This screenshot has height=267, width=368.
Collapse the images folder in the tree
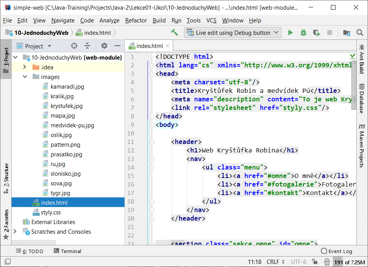point(24,77)
